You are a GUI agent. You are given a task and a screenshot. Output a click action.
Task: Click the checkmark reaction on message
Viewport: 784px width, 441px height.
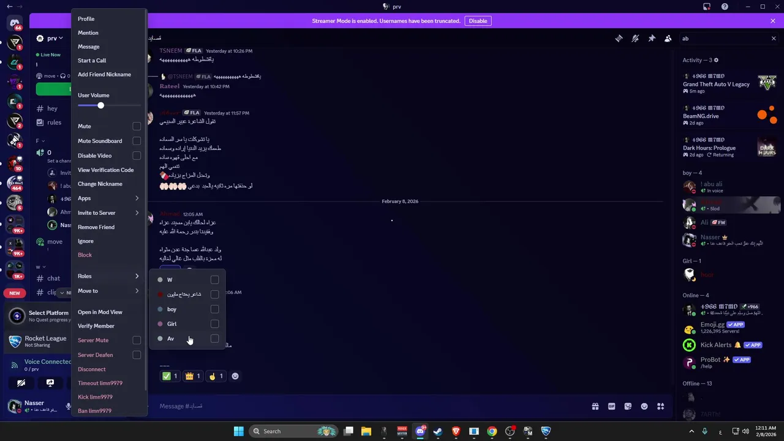click(x=169, y=376)
